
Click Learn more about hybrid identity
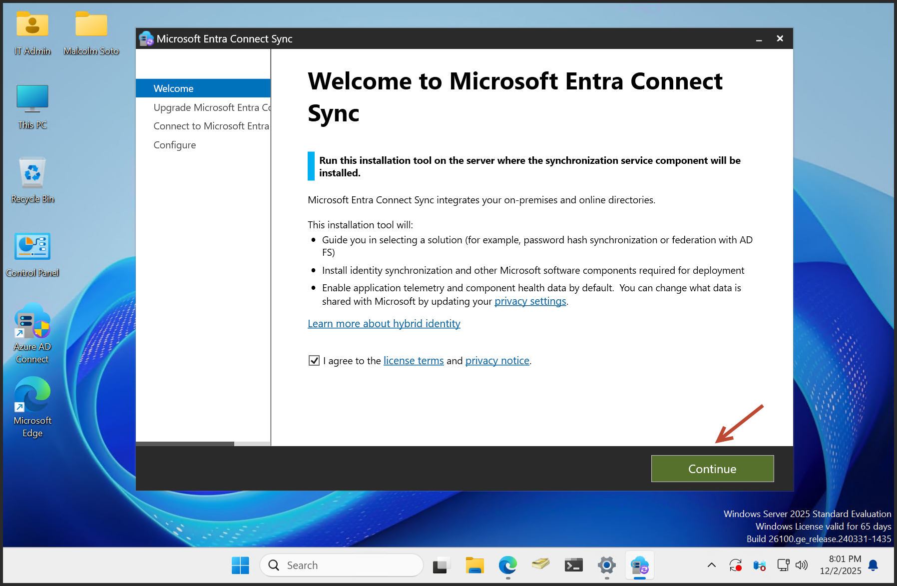[x=384, y=324]
